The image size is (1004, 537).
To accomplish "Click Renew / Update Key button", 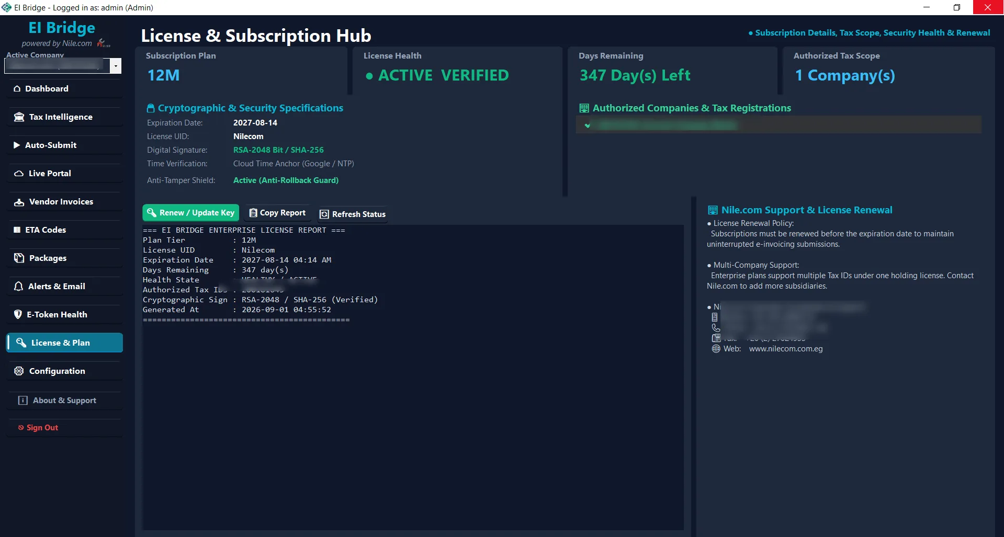I will tap(191, 213).
